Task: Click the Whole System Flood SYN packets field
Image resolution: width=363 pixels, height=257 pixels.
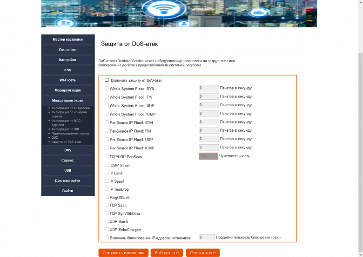Action: pyautogui.click(x=209, y=88)
